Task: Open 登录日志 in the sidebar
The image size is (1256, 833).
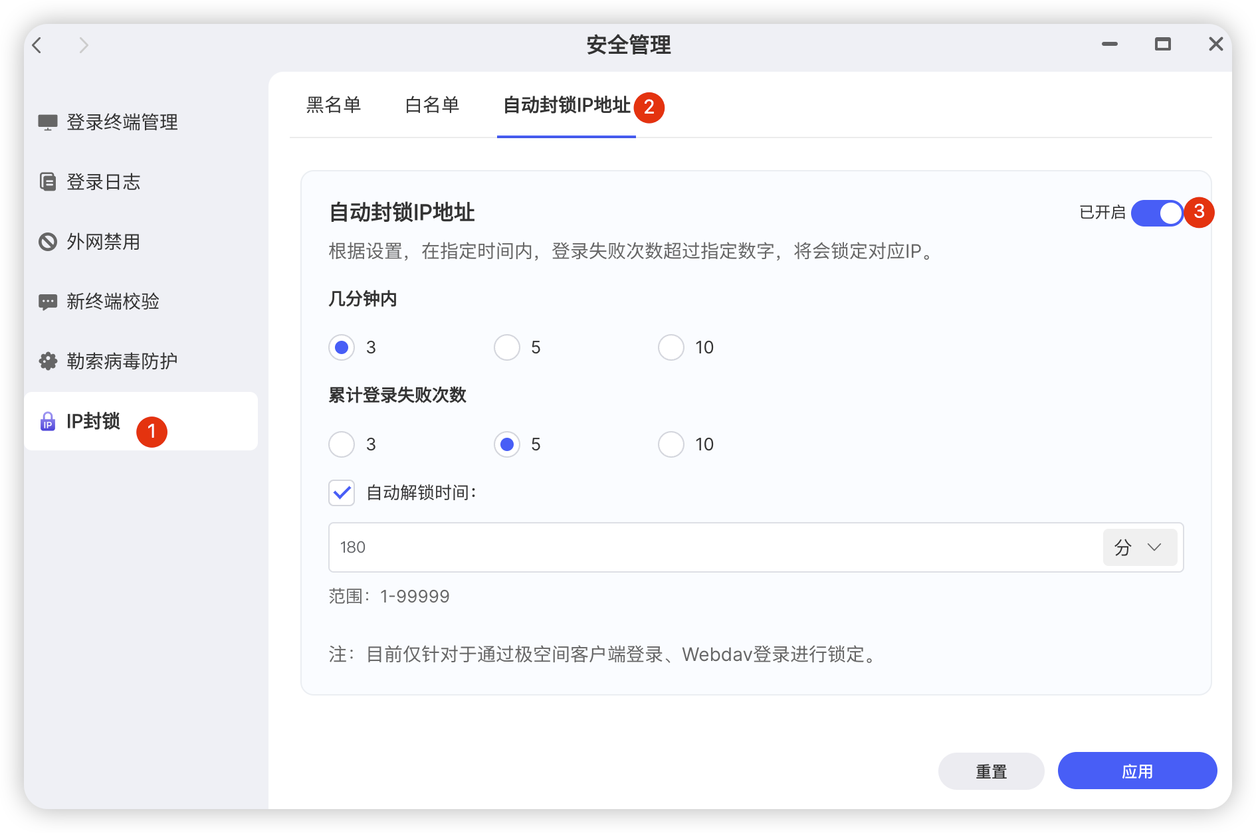Action: pos(141,182)
